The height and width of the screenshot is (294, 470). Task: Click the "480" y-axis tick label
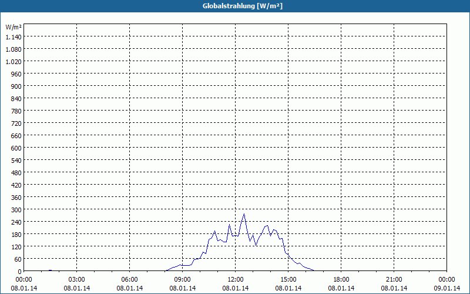16,173
